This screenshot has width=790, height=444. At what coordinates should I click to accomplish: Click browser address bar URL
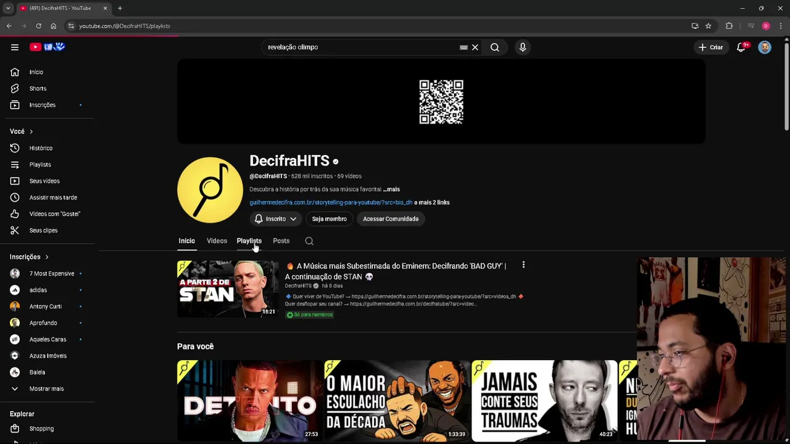coord(124,26)
